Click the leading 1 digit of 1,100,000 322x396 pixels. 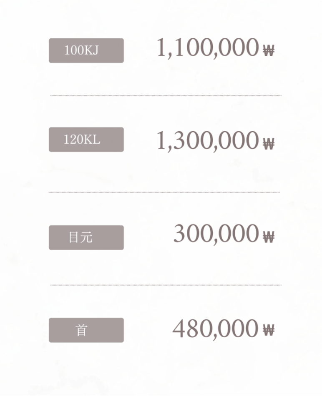click(161, 47)
